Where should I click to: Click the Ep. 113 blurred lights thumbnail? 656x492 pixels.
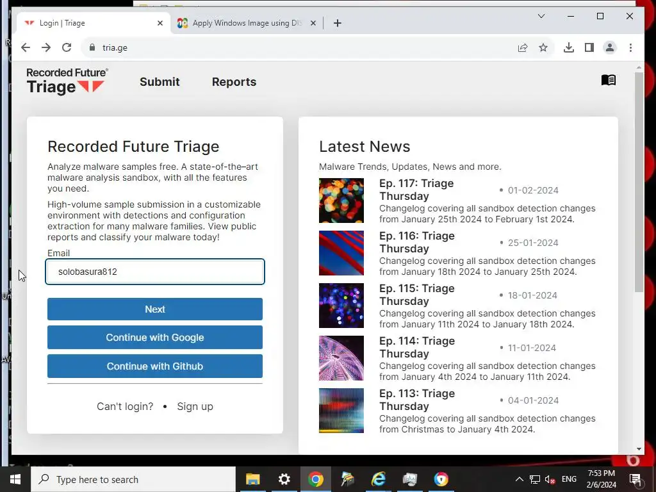[x=341, y=411]
